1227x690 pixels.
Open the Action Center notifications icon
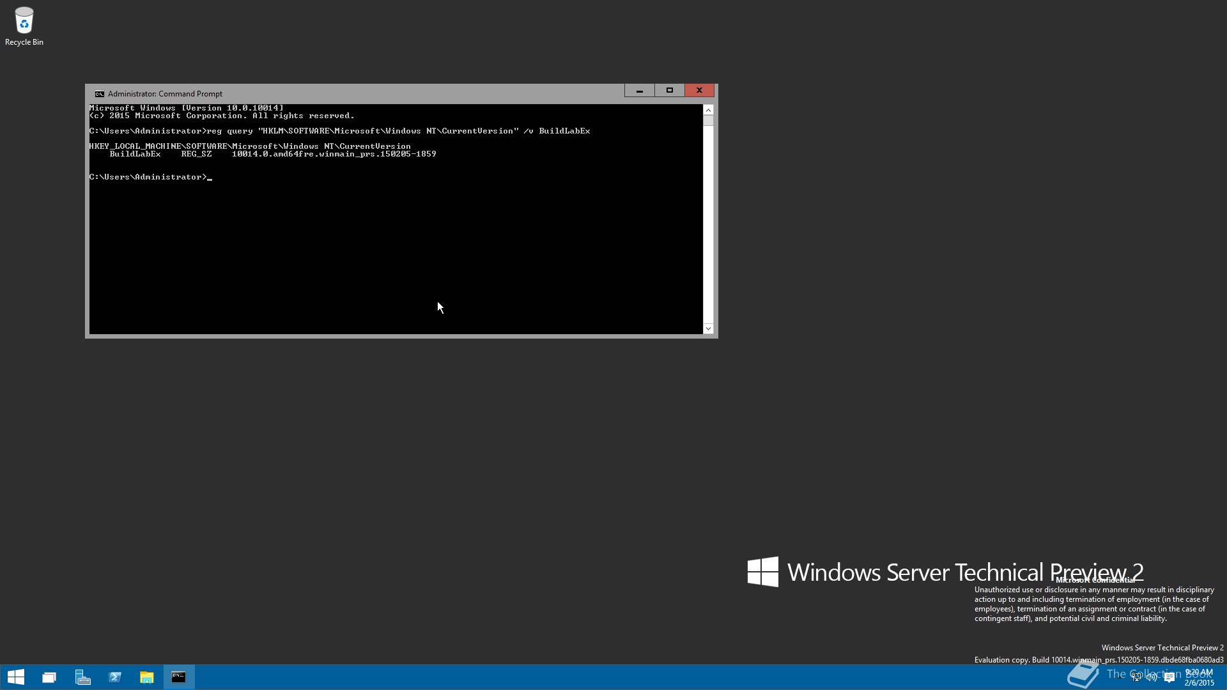[x=1169, y=677]
